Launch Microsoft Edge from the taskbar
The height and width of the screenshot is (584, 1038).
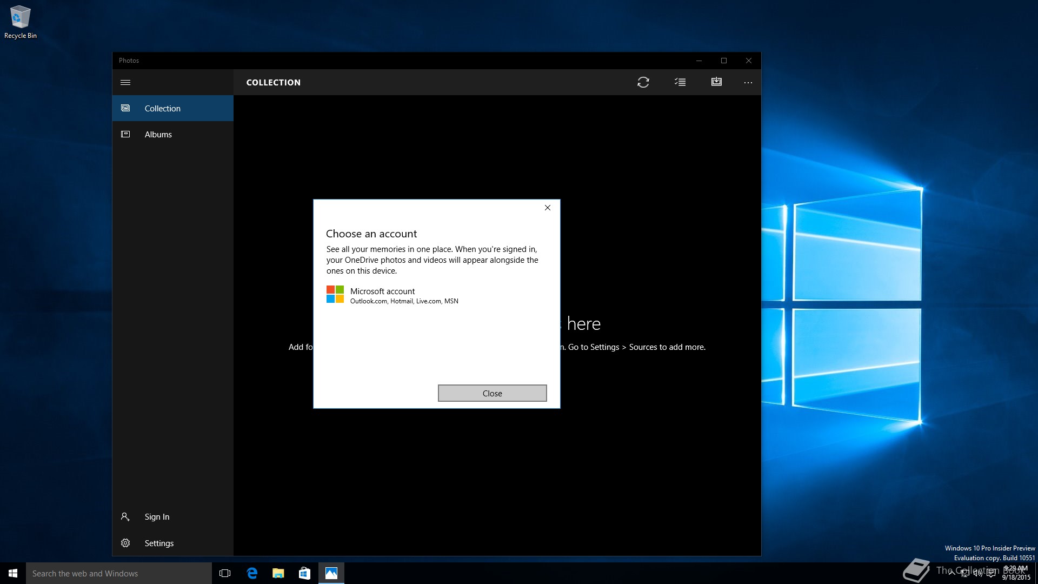click(x=252, y=573)
